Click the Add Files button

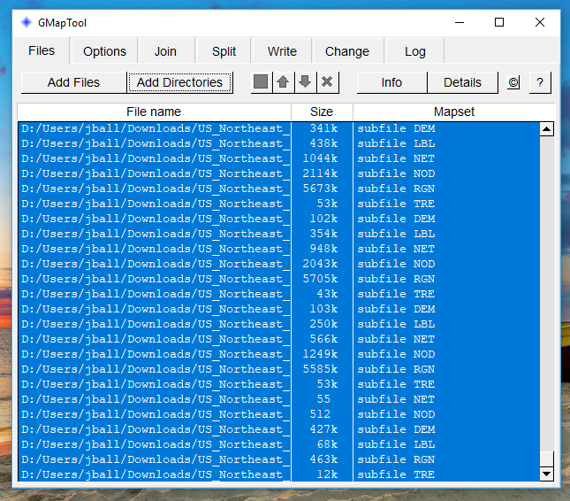[x=73, y=82]
